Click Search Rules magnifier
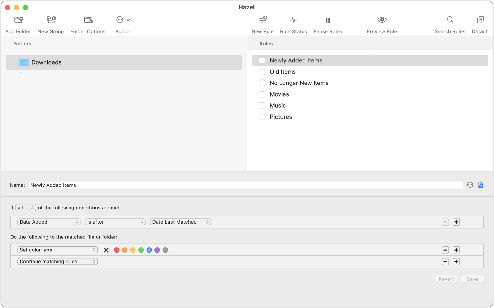This screenshot has height=308, width=494. coord(450,20)
